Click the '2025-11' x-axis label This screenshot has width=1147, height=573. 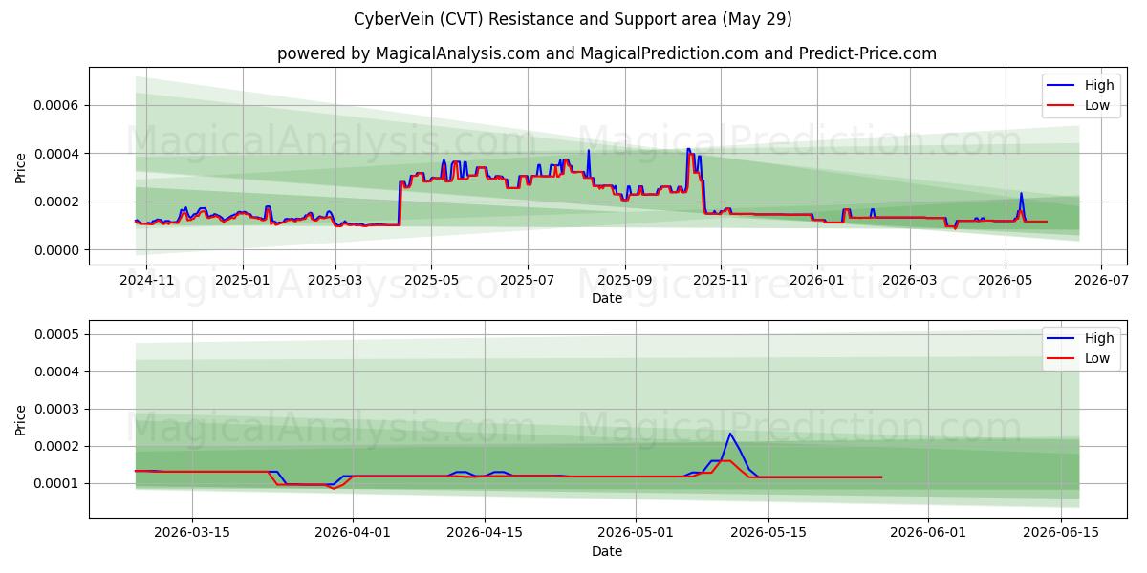pos(721,280)
